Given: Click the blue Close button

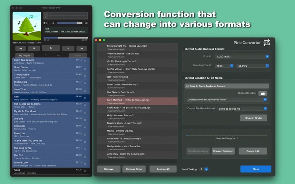Looking at the screenshot, I should pyautogui.click(x=256, y=169).
